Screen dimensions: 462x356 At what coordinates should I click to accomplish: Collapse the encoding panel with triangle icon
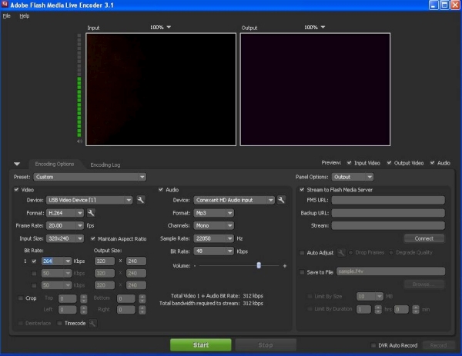[18, 164]
